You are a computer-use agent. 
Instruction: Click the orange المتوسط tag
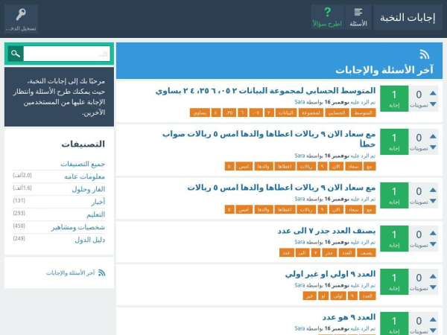coord(363,113)
